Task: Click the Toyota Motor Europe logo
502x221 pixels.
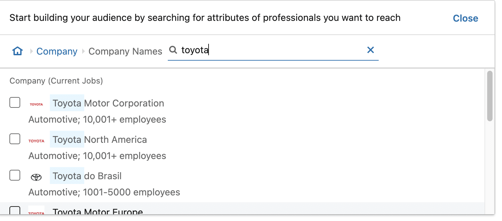Action: (x=36, y=212)
